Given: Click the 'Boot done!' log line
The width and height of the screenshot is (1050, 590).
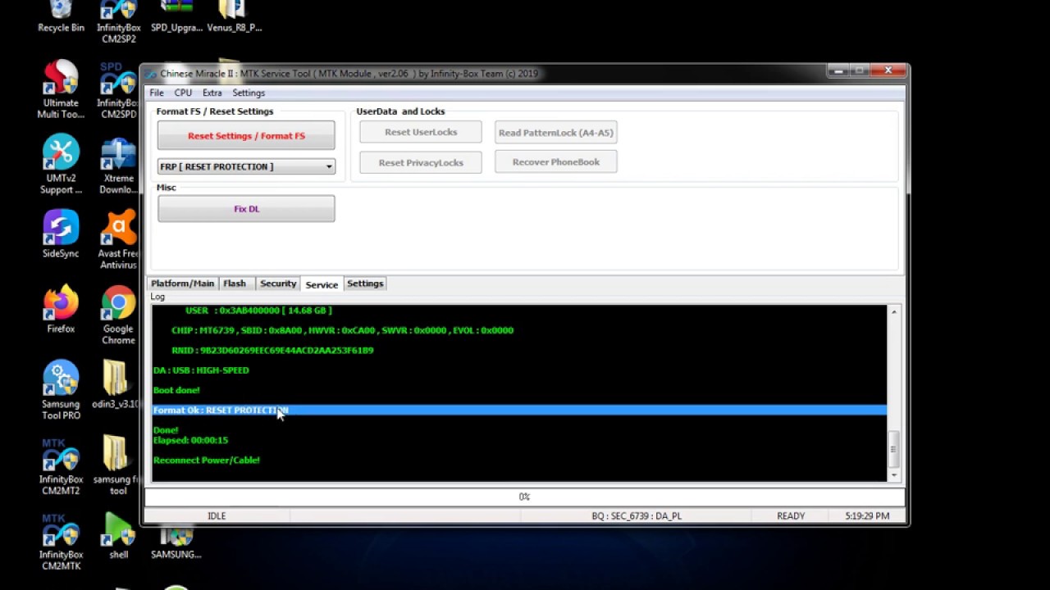Looking at the screenshot, I should pyautogui.click(x=176, y=390).
